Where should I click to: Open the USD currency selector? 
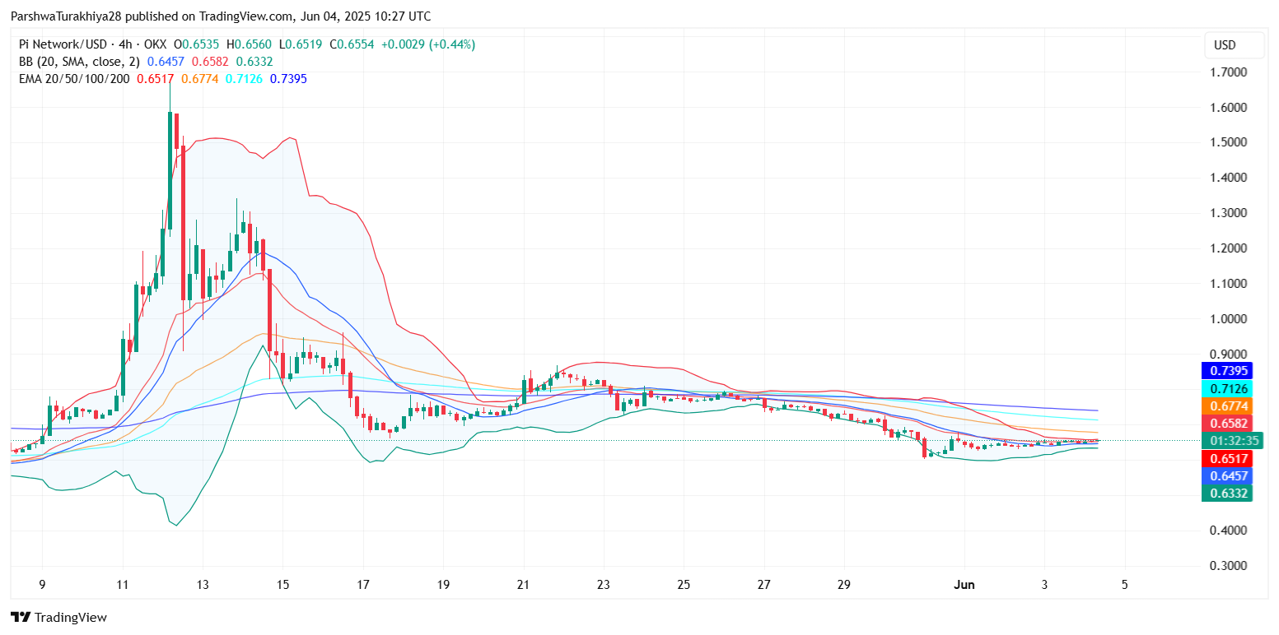pyautogui.click(x=1233, y=45)
